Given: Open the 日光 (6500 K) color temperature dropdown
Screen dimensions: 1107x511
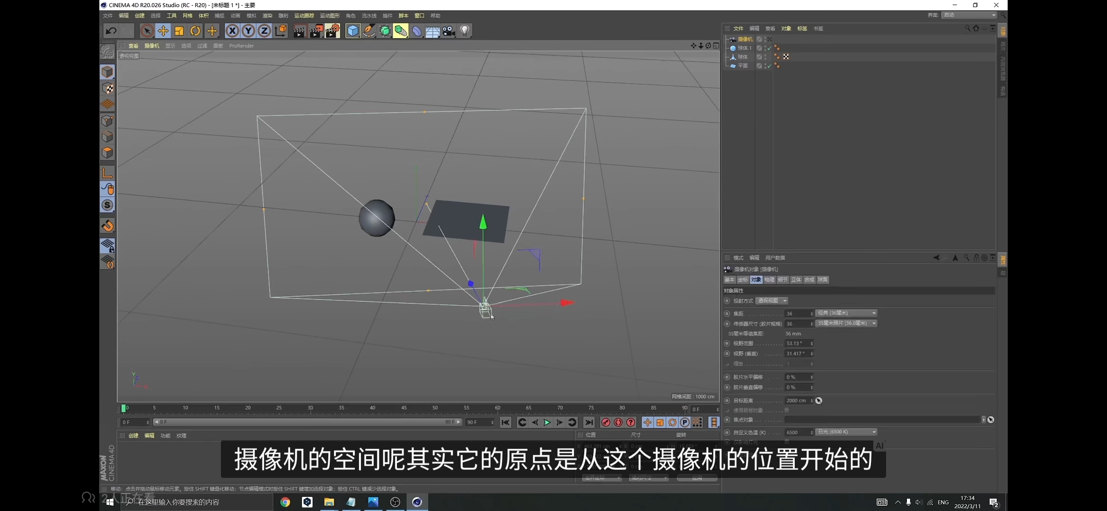Looking at the screenshot, I should (x=846, y=432).
